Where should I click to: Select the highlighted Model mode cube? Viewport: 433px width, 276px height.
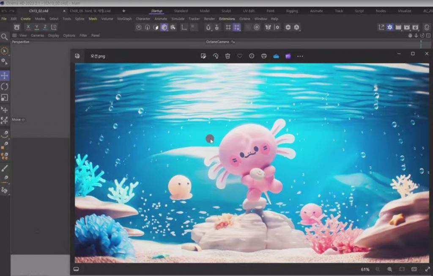point(164,28)
